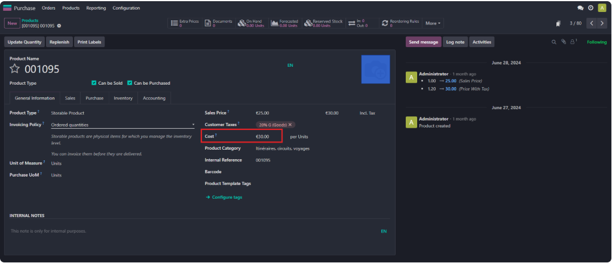
Task: Open the gear actions menu beside breadcrumb
Action: coord(59,26)
